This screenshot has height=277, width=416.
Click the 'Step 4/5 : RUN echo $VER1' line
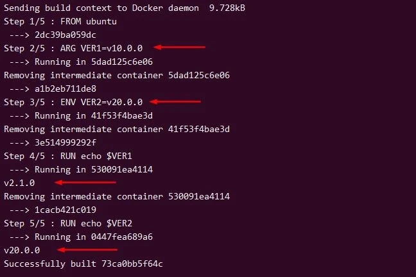[68, 156]
